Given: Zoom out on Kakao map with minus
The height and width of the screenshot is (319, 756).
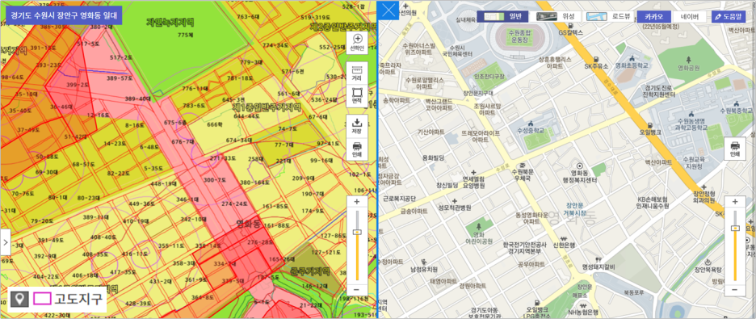Looking at the screenshot, I should tap(735, 290).
